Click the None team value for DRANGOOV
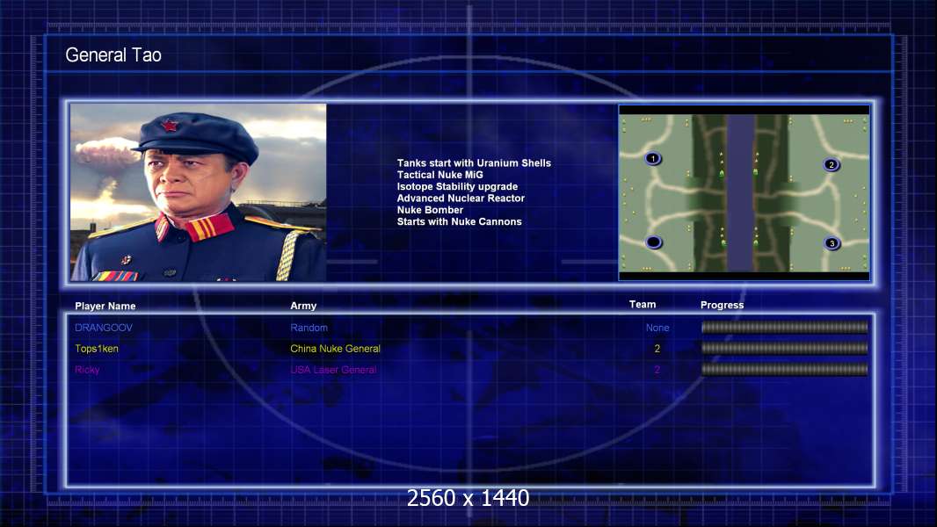937x527 pixels. tap(657, 328)
